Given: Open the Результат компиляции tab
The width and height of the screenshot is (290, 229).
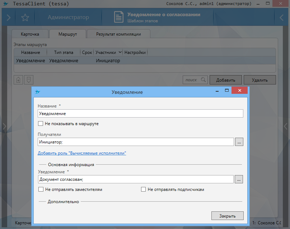Looking at the screenshot, I should [118, 34].
